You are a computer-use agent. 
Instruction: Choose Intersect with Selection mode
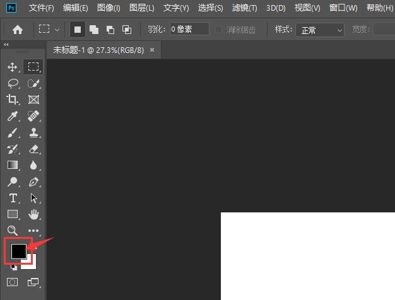126,30
